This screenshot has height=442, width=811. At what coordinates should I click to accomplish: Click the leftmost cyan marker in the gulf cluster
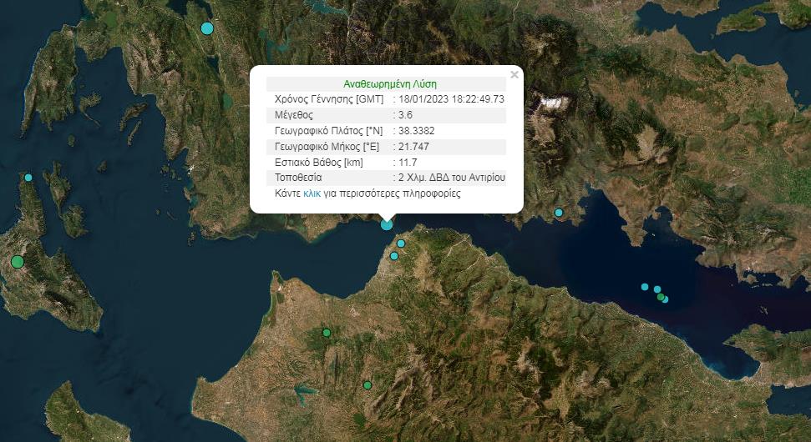click(x=645, y=287)
